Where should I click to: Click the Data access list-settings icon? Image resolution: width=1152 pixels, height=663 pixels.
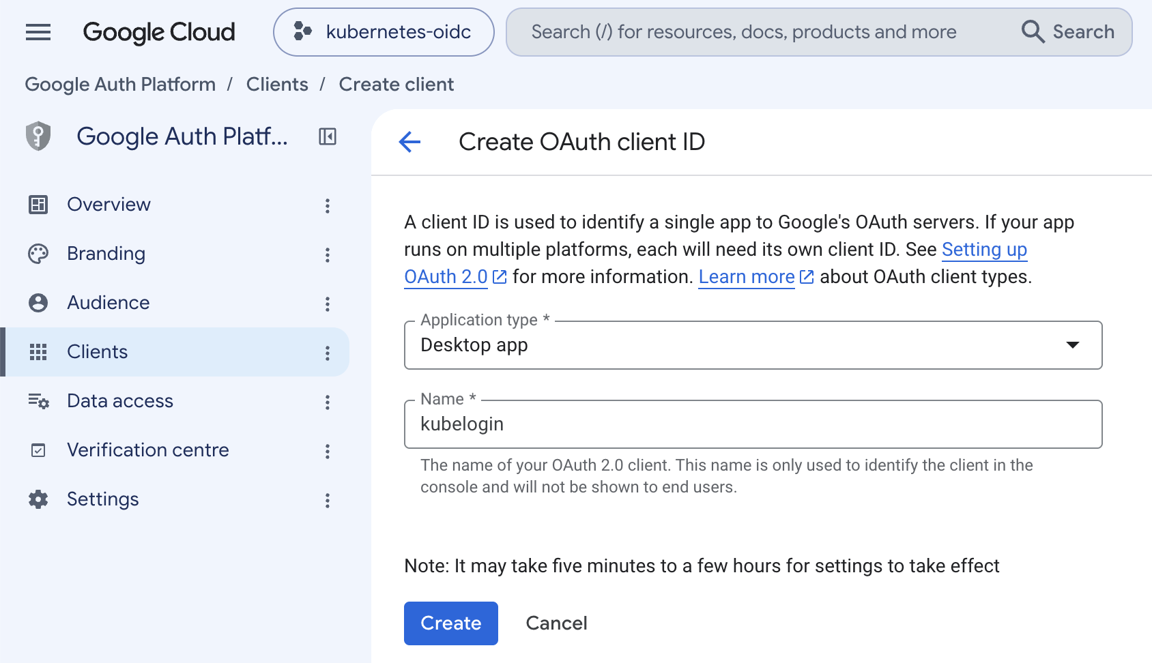(x=38, y=401)
